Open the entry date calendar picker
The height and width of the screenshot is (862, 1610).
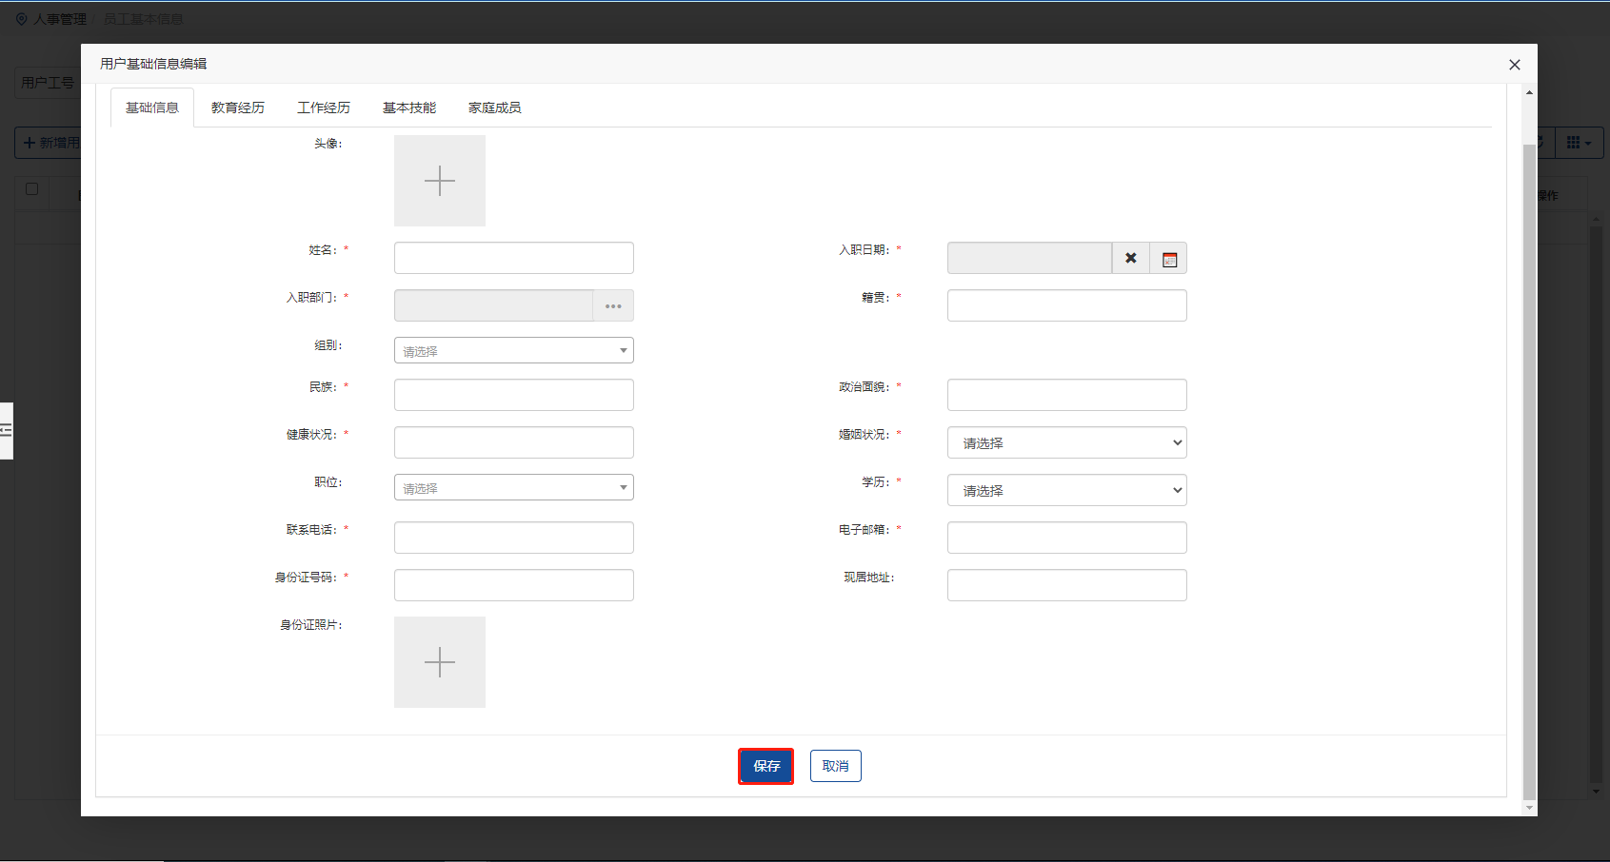point(1169,258)
